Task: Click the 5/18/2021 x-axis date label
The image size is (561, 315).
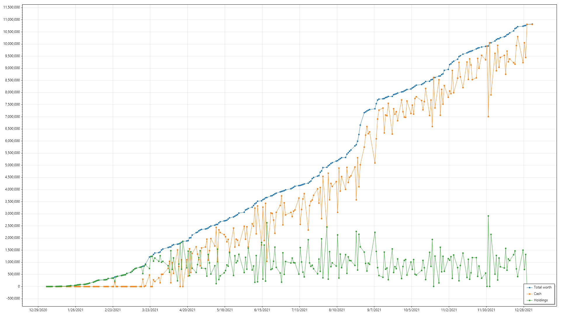Action: click(225, 310)
